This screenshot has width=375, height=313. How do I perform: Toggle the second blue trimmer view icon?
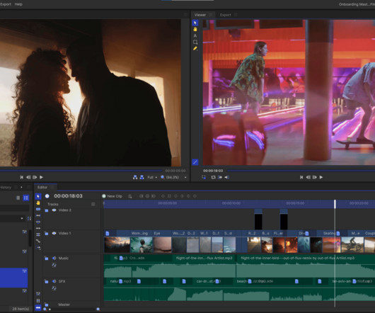[142, 177]
